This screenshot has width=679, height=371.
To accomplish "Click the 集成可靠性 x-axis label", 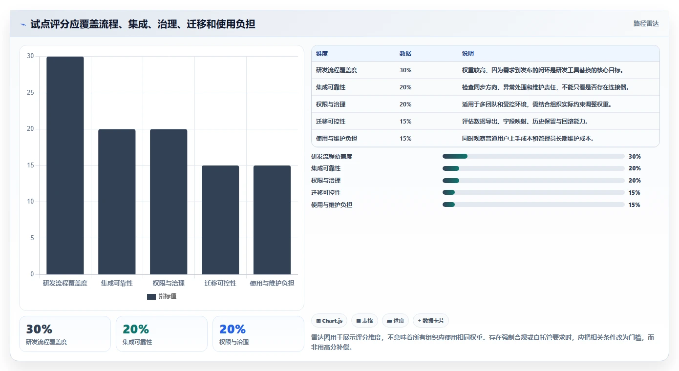I will [117, 283].
